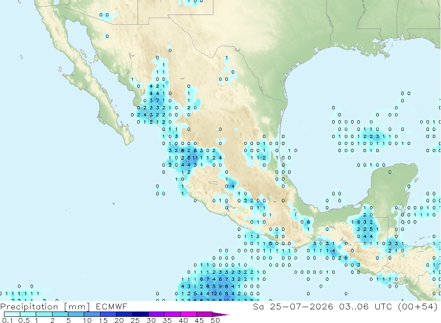Click the over-50 arrow tip of the legend
The height and width of the screenshot is (323, 441).
pyautogui.click(x=220, y=315)
